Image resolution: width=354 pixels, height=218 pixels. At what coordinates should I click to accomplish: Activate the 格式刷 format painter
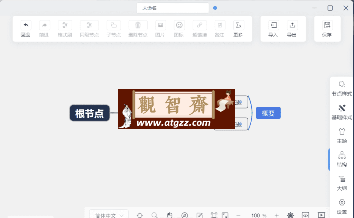[65, 25]
